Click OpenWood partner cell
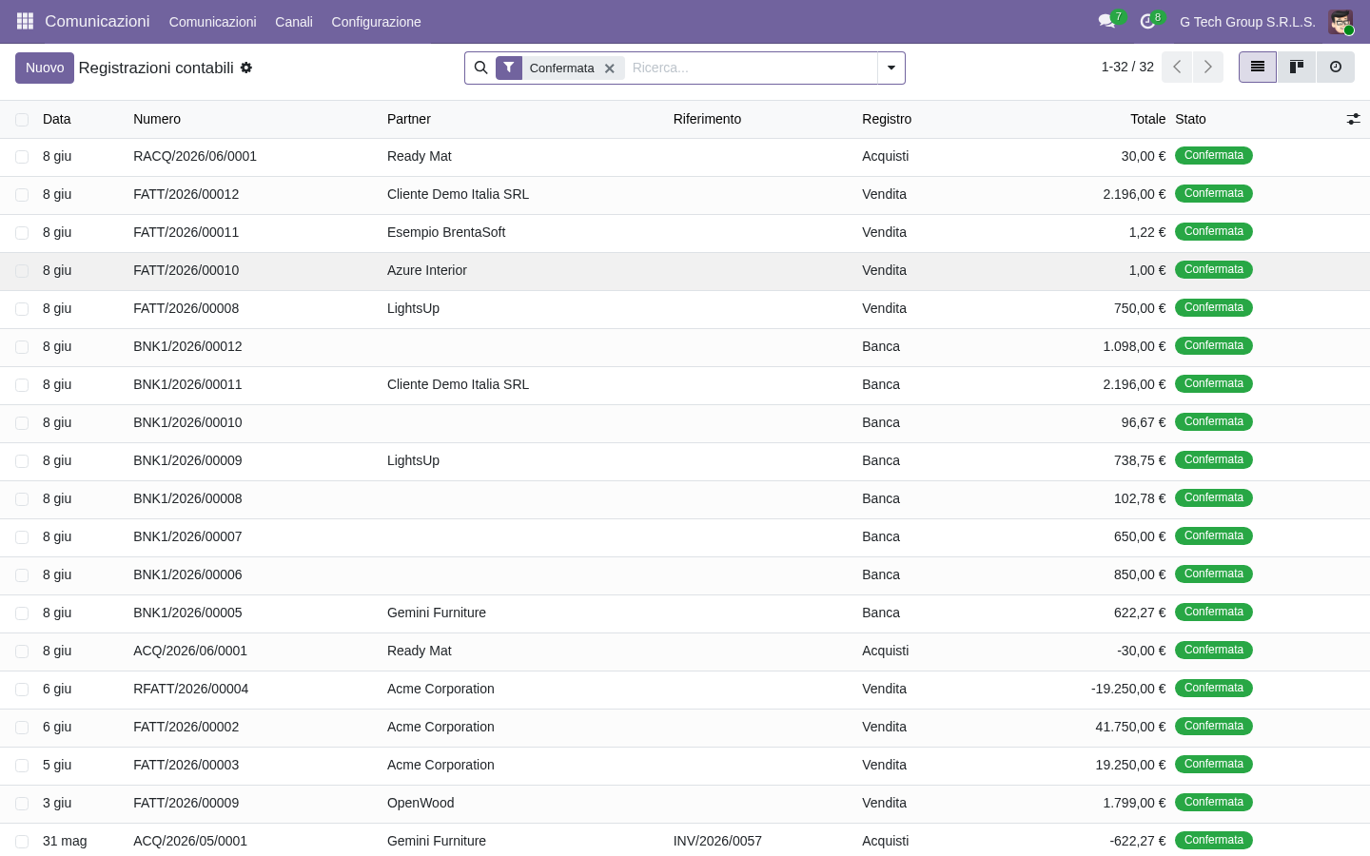The height and width of the screenshot is (856, 1370). click(421, 803)
